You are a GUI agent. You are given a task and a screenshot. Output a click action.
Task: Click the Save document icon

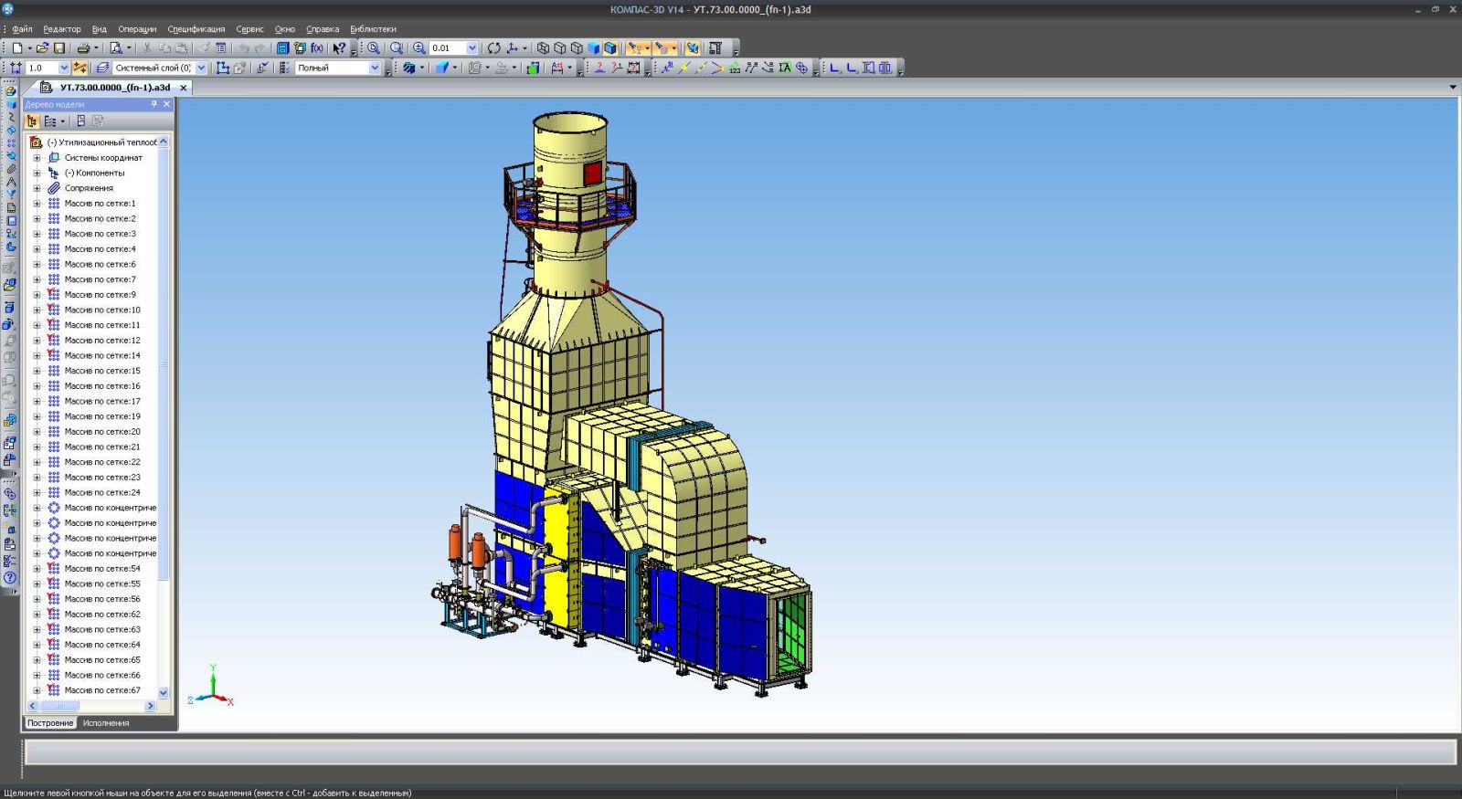coord(59,48)
